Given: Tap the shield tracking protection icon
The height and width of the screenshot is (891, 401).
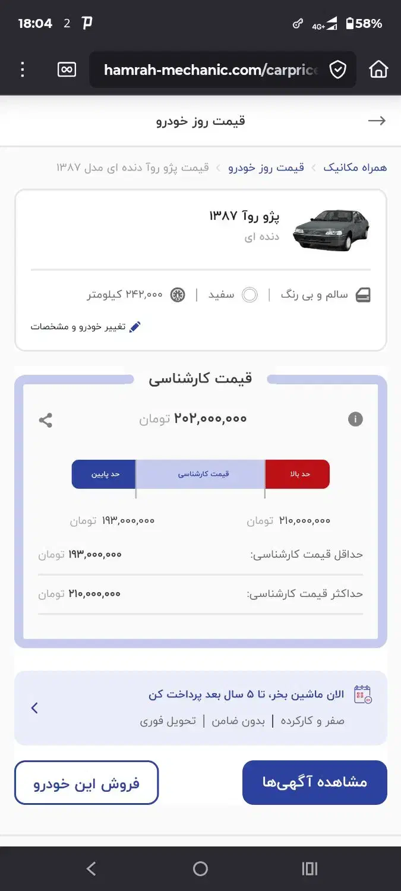Looking at the screenshot, I should 337,70.
